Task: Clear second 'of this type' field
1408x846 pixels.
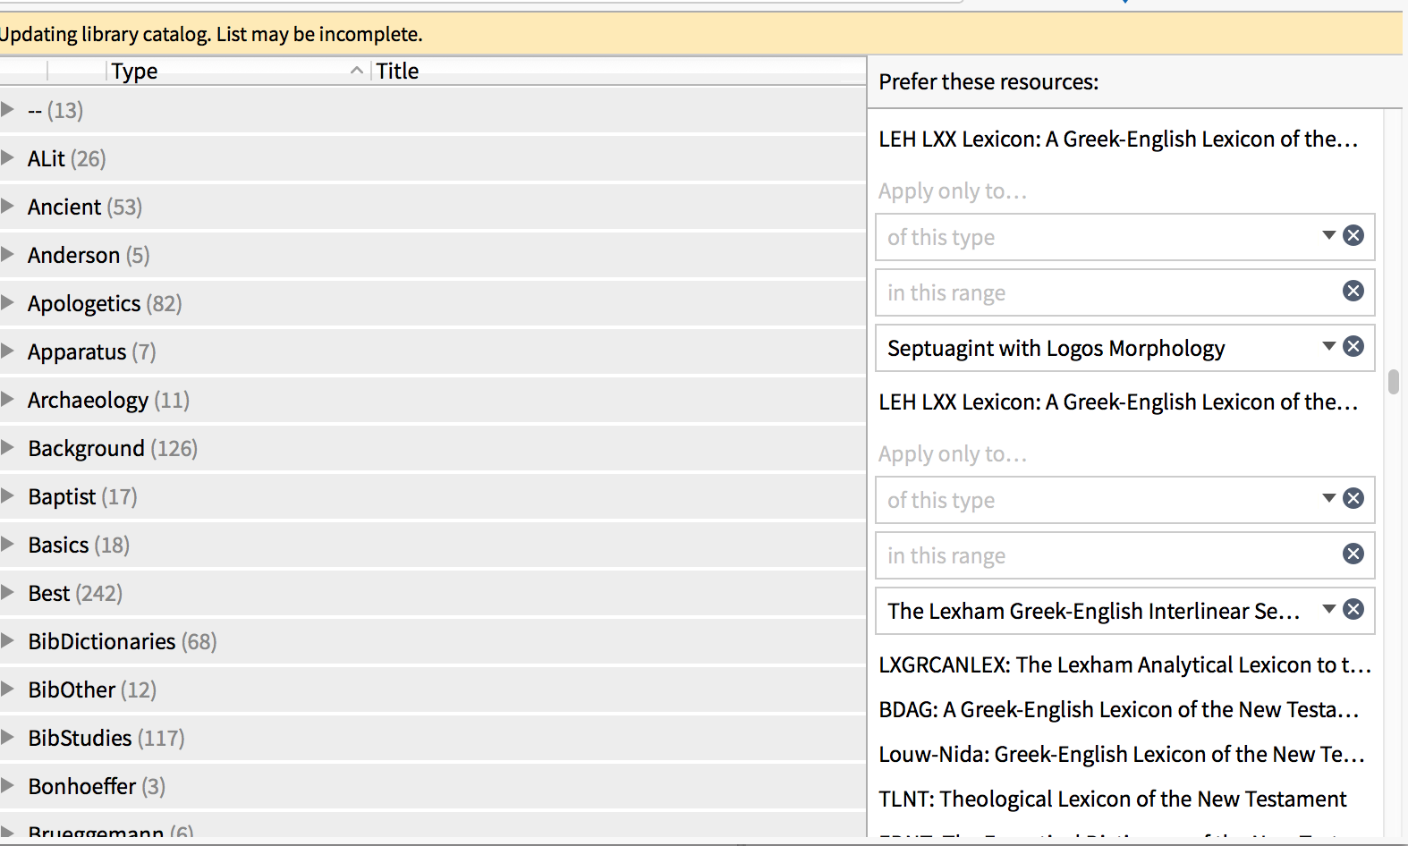Action: pyautogui.click(x=1353, y=498)
